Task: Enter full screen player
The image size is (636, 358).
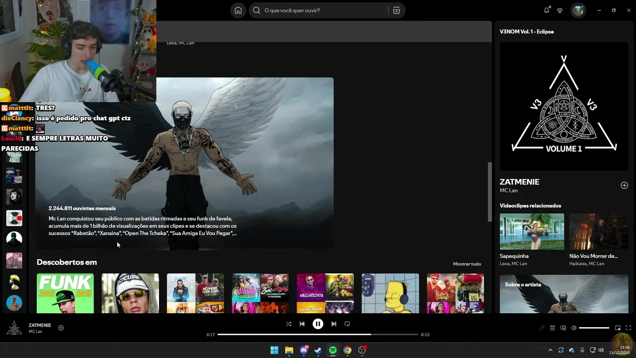Action: [628, 328]
